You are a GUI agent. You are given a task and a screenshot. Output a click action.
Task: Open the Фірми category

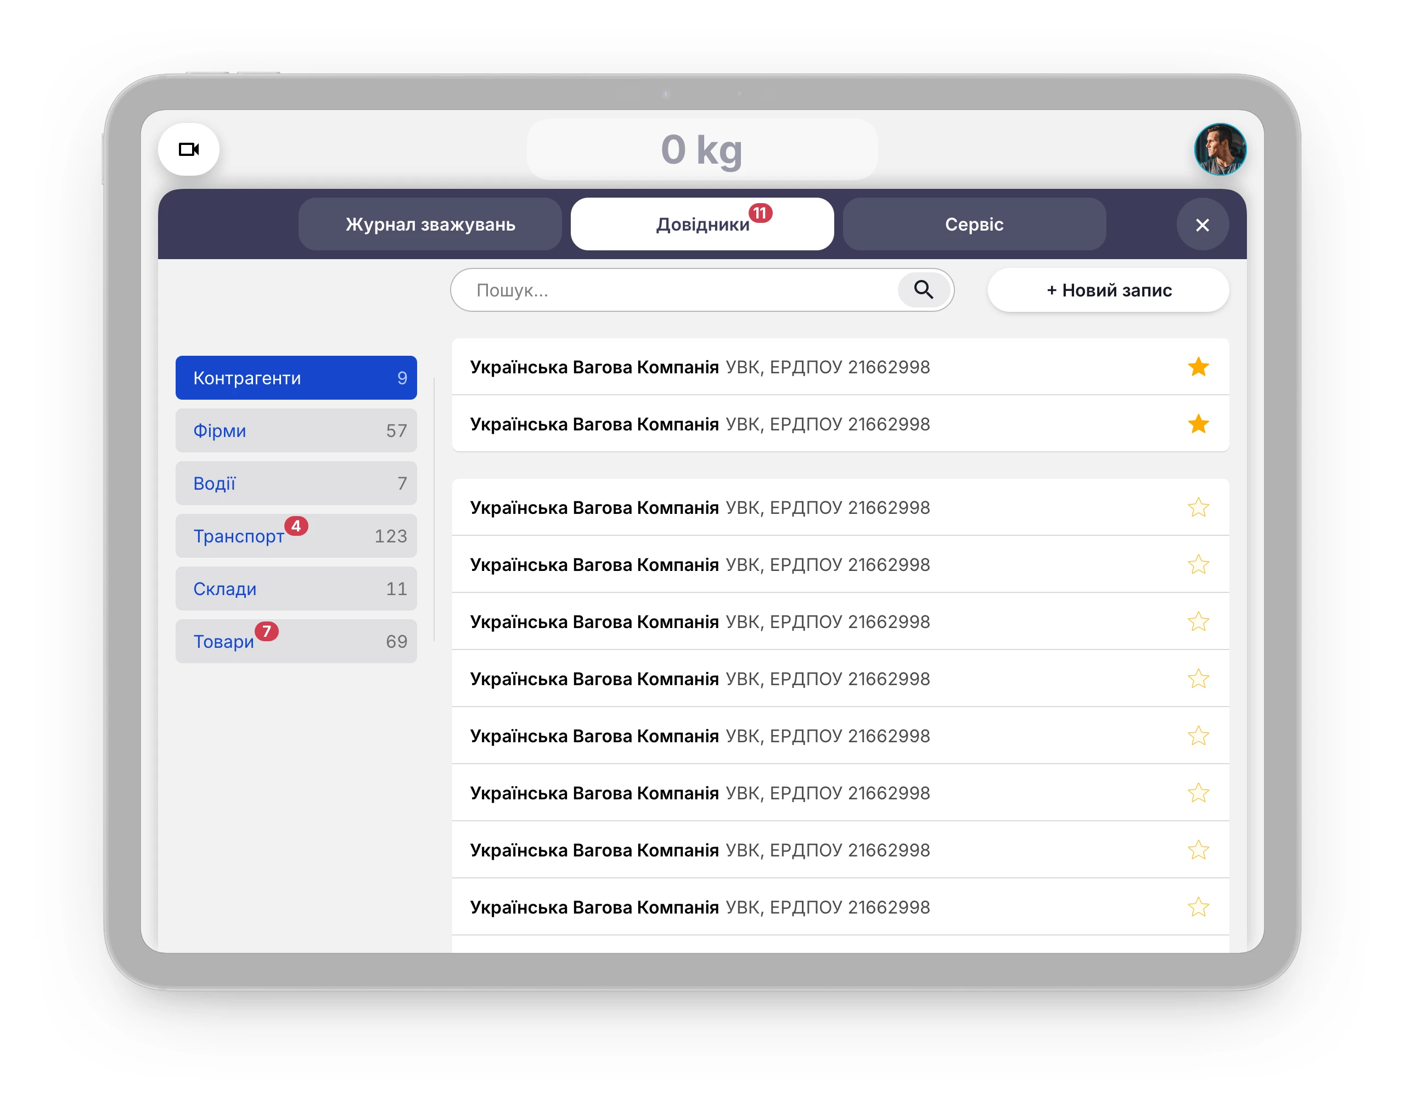tap(296, 430)
